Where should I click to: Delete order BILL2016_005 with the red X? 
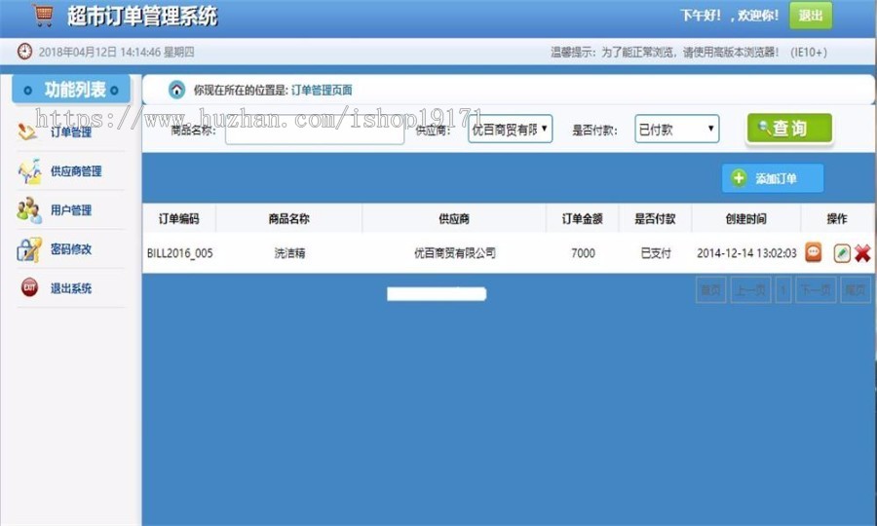point(862,253)
